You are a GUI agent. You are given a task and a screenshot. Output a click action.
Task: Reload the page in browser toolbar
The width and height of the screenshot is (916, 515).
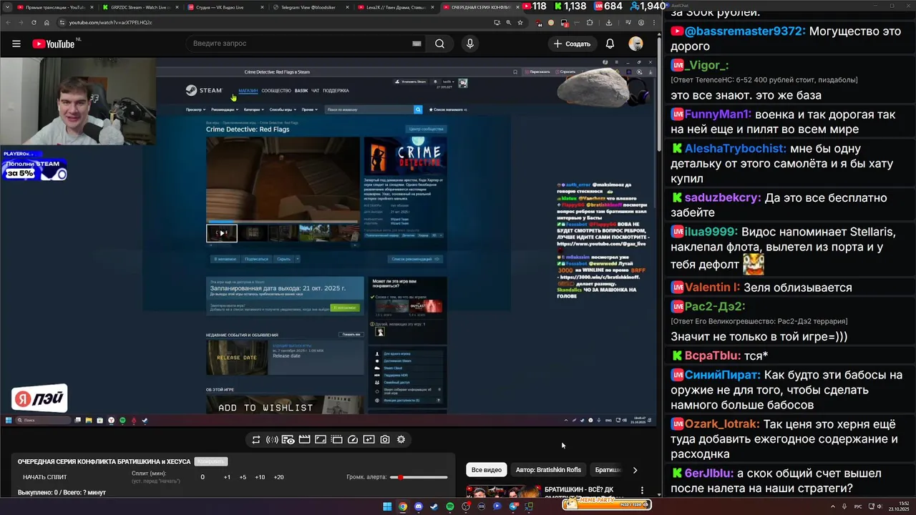click(x=34, y=22)
